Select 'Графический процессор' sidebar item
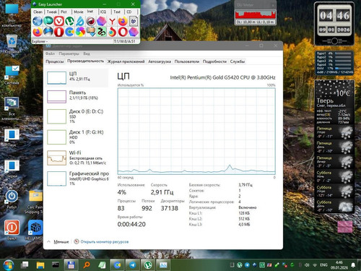This screenshot has height=271, width=361. coord(77,178)
